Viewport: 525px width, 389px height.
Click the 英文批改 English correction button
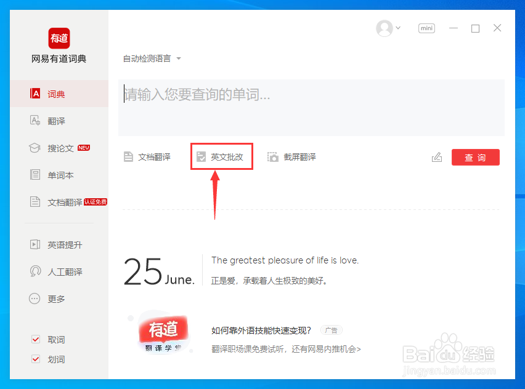220,157
